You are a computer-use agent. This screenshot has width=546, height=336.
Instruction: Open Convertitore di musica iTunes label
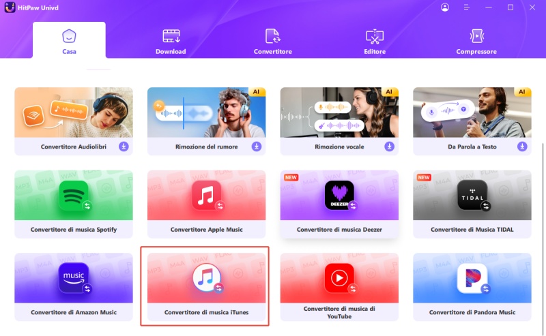pyautogui.click(x=207, y=312)
